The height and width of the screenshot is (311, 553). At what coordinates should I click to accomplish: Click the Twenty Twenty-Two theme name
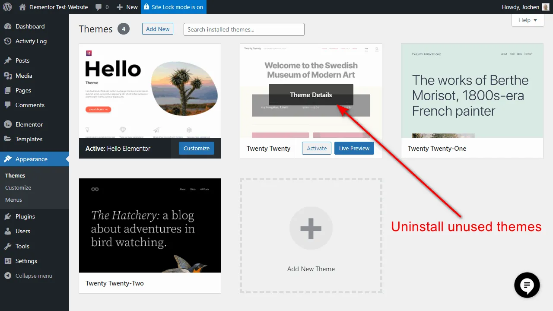click(114, 283)
